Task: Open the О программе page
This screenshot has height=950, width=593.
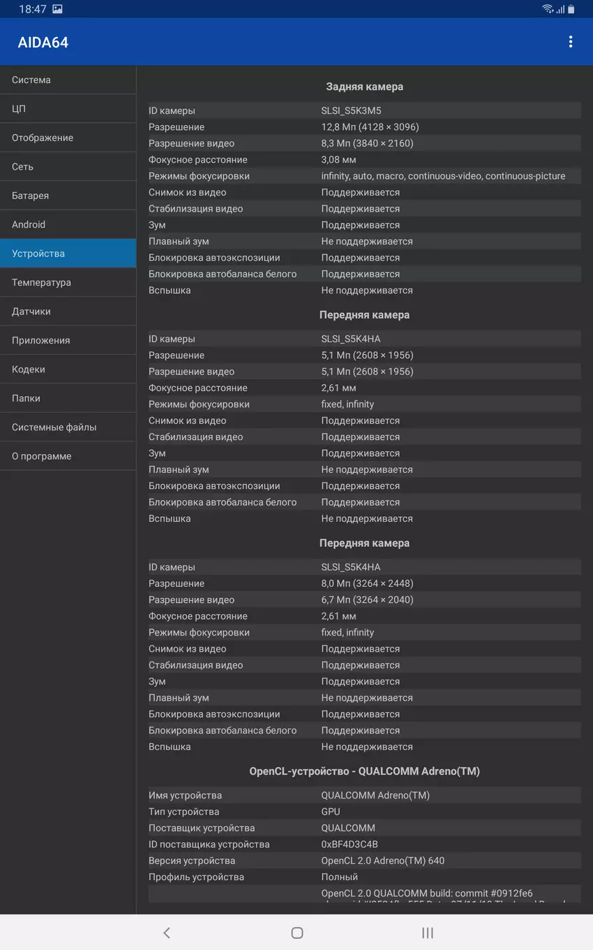Action: click(x=68, y=456)
